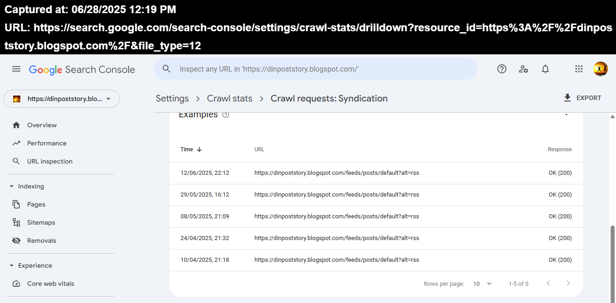Open the notifications bell

point(545,69)
